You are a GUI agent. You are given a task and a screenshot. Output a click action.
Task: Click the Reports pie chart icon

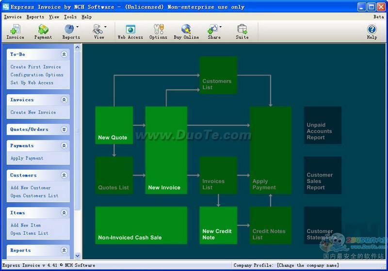(69, 29)
